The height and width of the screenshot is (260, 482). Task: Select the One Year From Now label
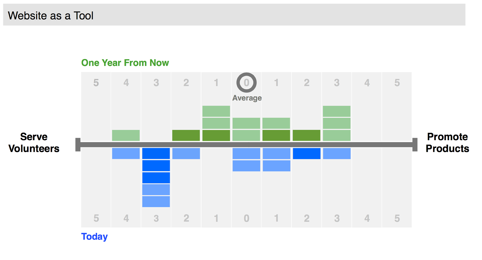click(125, 63)
